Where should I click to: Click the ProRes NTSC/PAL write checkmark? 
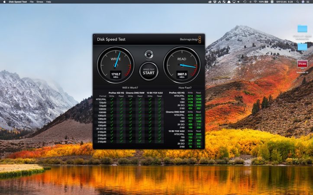pos(112,99)
